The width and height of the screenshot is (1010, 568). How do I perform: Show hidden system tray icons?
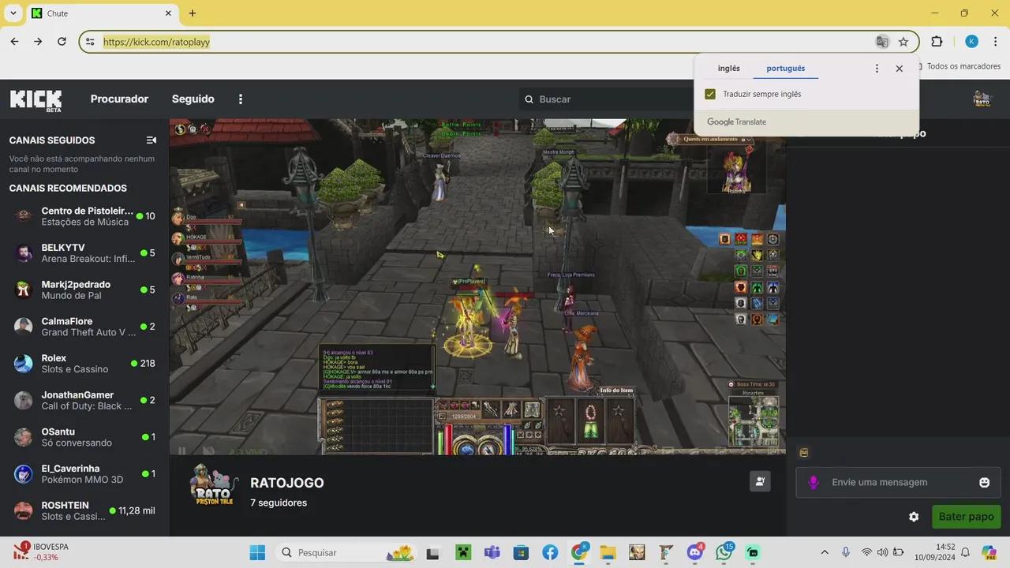pos(825,552)
